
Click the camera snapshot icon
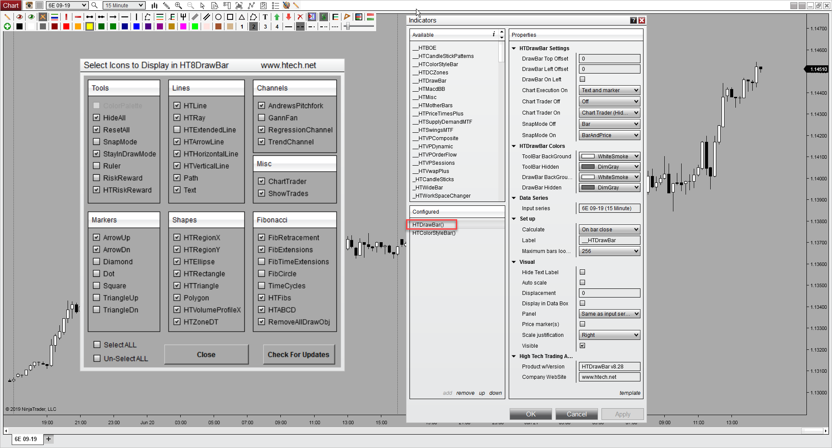point(29,6)
